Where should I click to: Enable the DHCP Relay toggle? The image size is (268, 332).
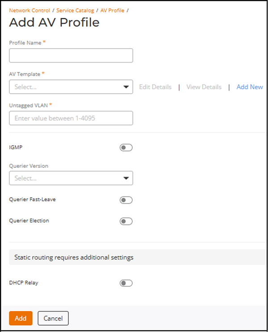(x=126, y=283)
